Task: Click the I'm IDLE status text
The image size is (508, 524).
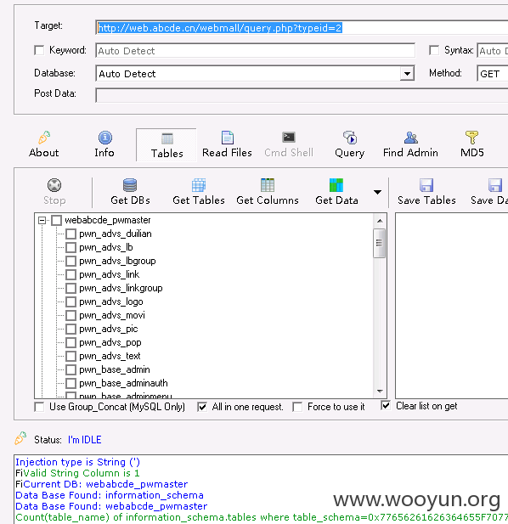Action: 85,440
